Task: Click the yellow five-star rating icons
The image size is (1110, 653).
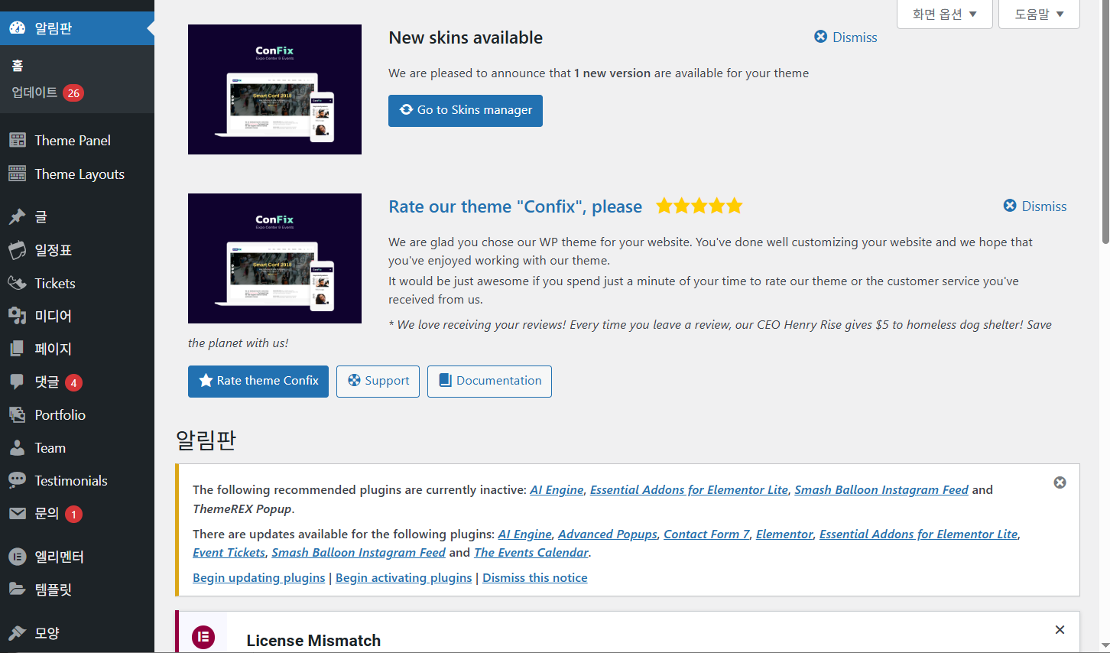Action: pos(699,206)
